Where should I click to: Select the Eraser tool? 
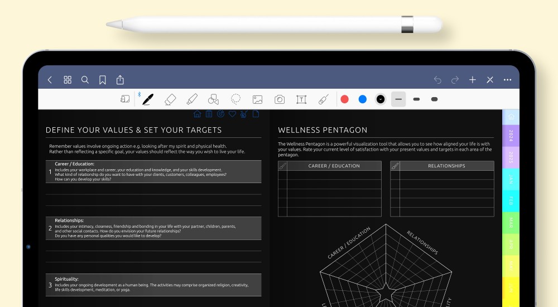click(x=170, y=99)
